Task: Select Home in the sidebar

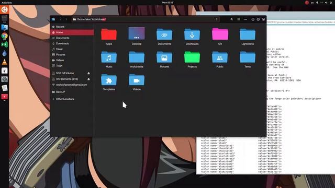Action: click(x=72, y=32)
